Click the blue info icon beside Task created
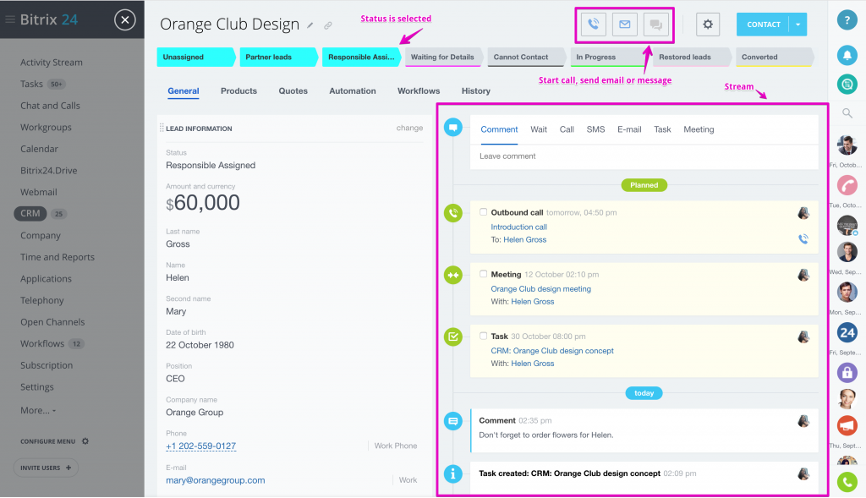The height and width of the screenshot is (498, 866). click(x=453, y=473)
